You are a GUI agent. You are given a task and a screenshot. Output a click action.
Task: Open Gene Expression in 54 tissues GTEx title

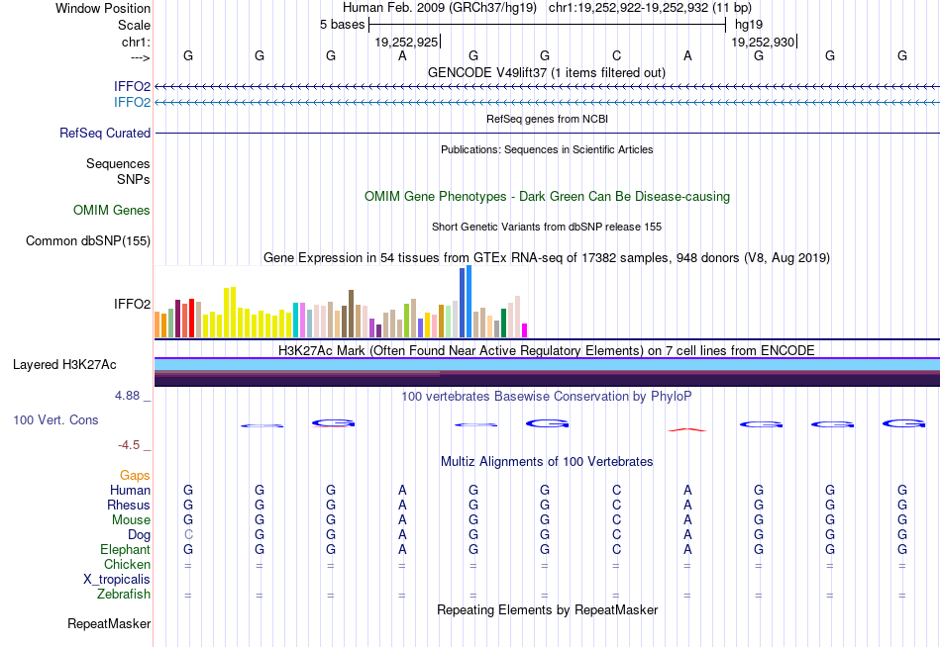tap(547, 258)
